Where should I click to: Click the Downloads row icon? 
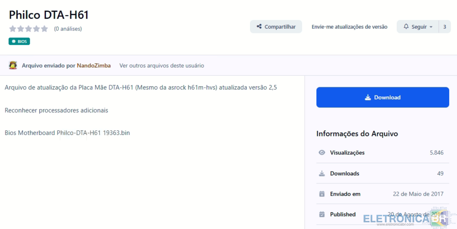click(x=322, y=173)
